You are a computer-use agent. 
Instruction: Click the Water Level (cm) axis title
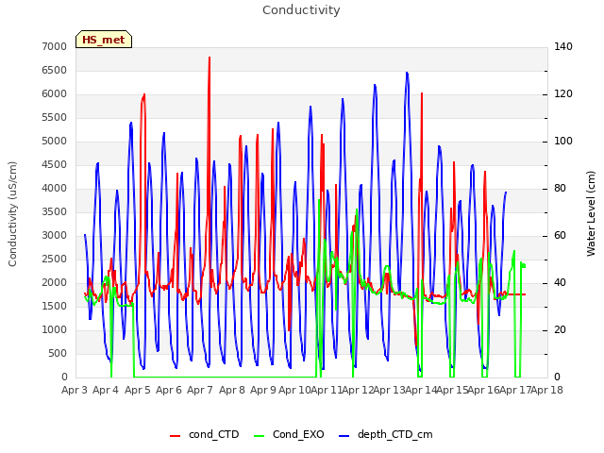pos(591,214)
